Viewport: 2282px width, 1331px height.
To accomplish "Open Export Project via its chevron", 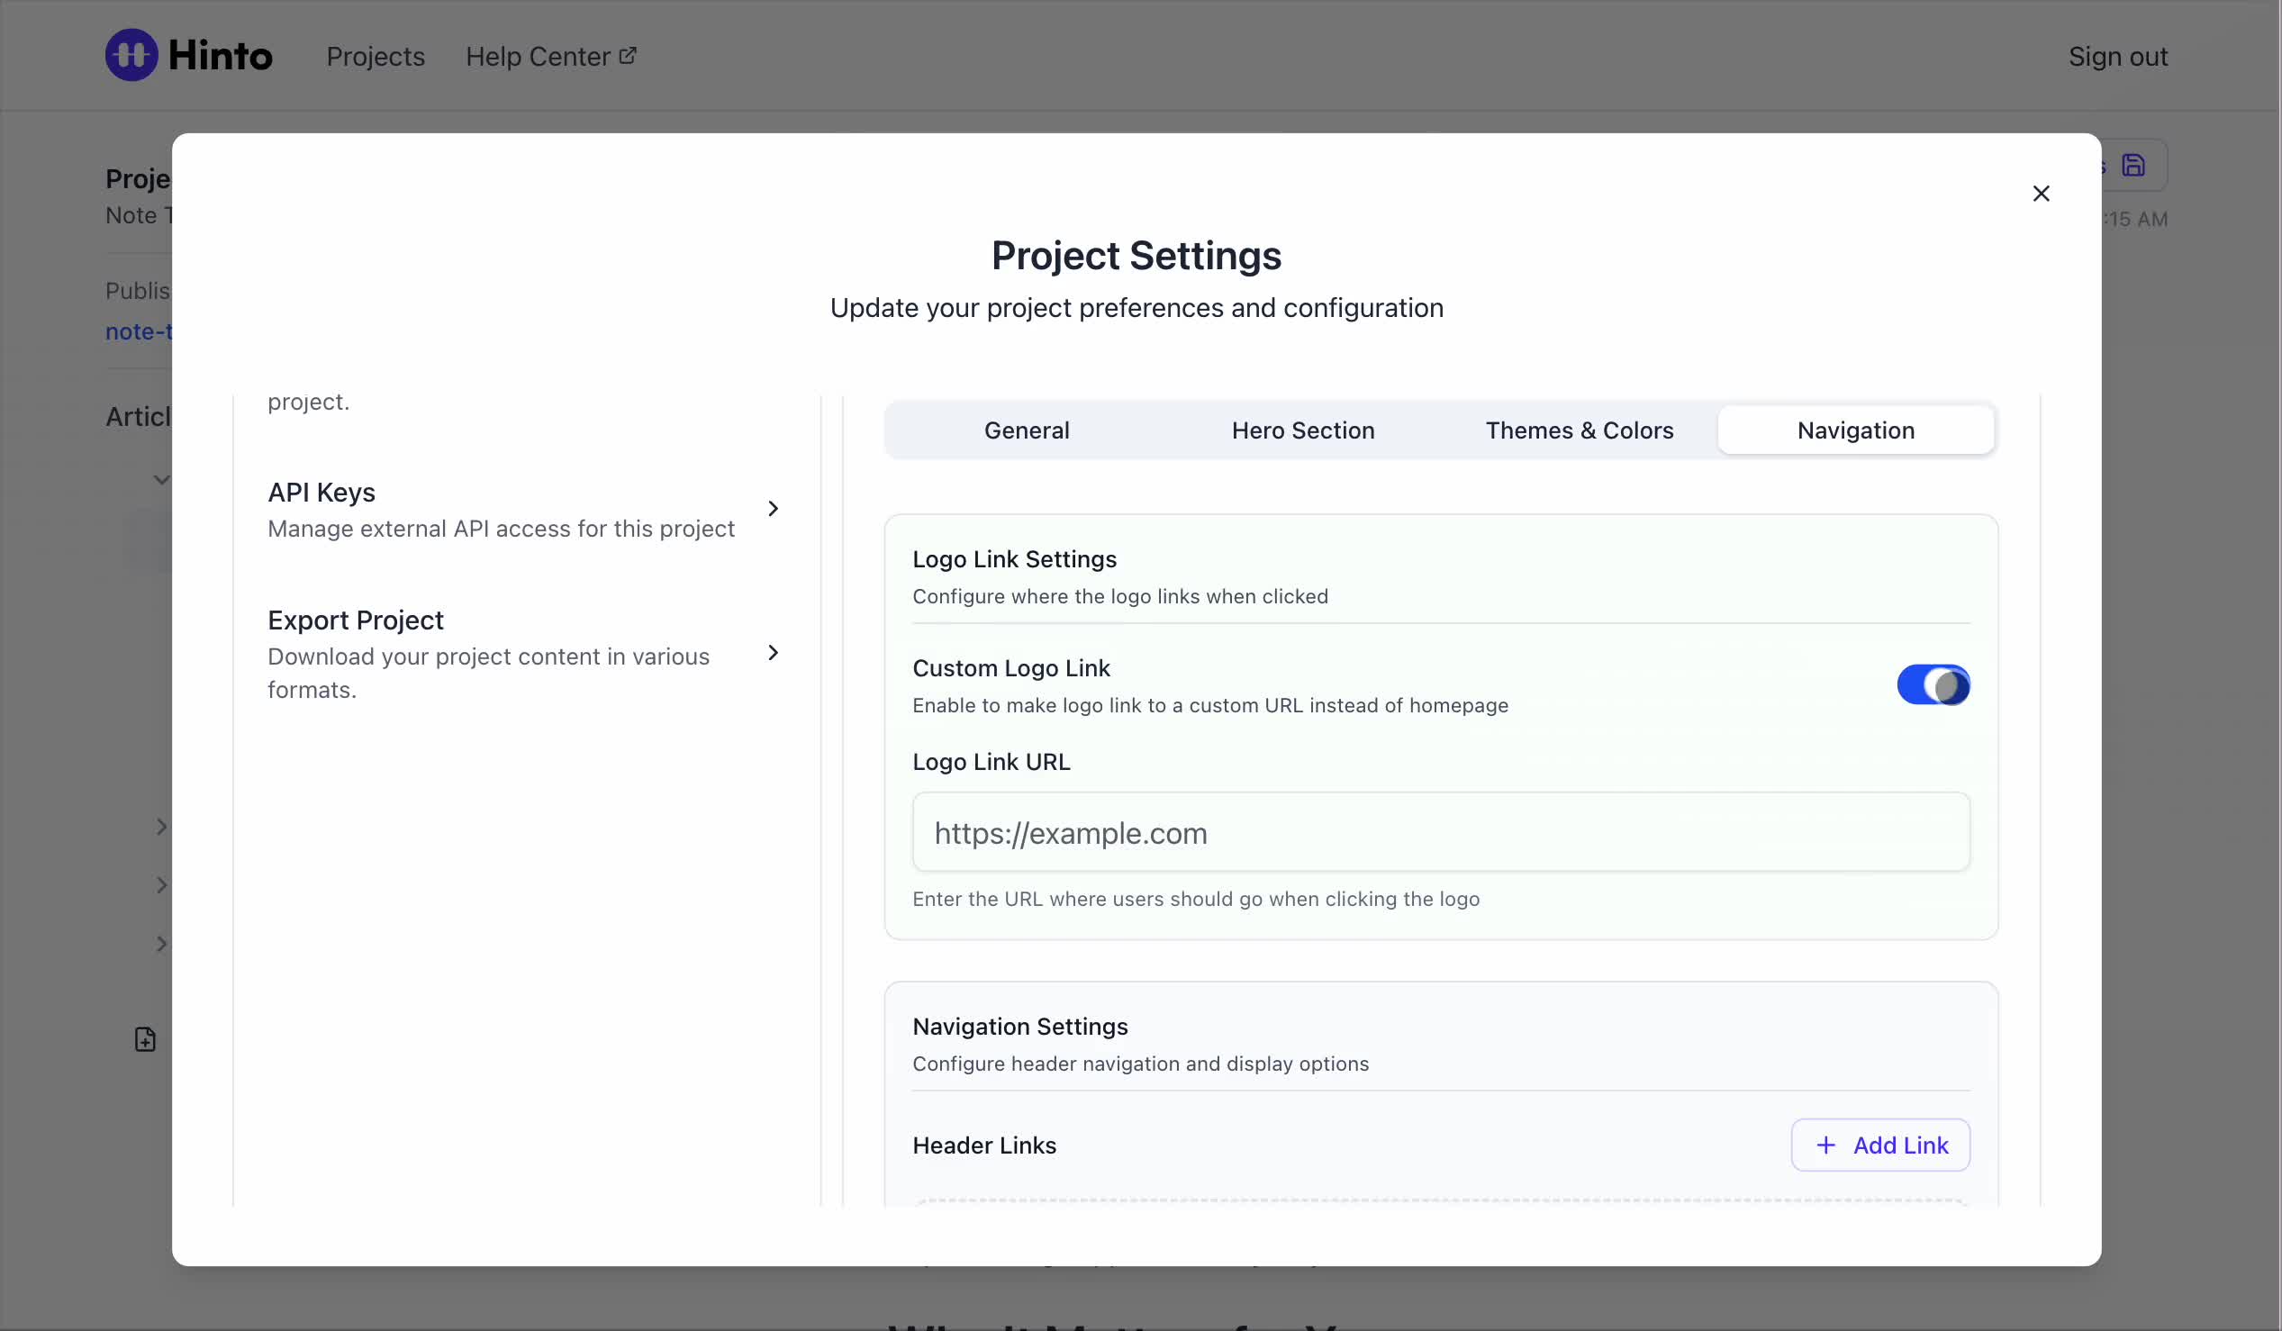I will [773, 653].
